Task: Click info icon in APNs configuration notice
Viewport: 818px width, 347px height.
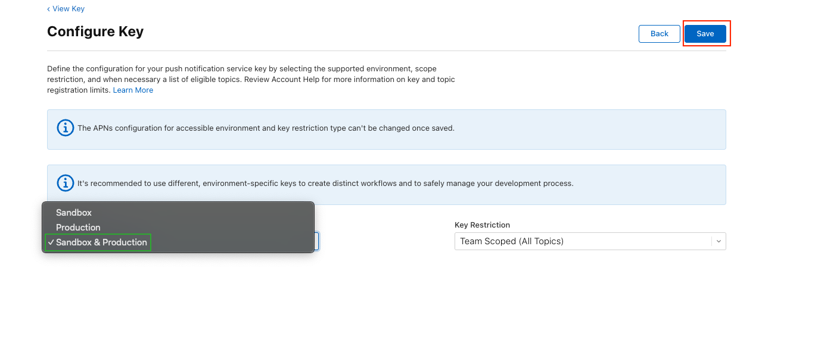Action: (x=65, y=128)
